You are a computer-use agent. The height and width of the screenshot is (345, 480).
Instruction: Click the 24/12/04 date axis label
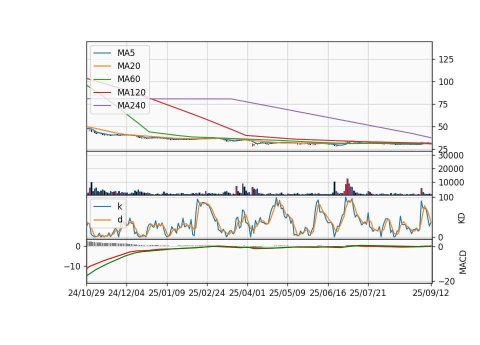coord(126,293)
